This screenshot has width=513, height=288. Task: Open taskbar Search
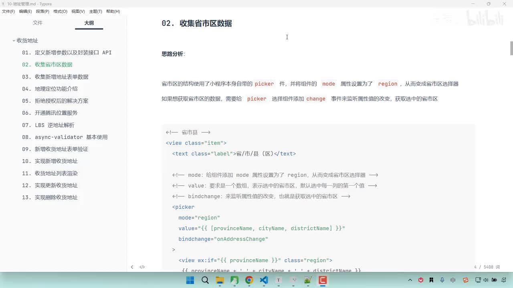click(x=205, y=280)
